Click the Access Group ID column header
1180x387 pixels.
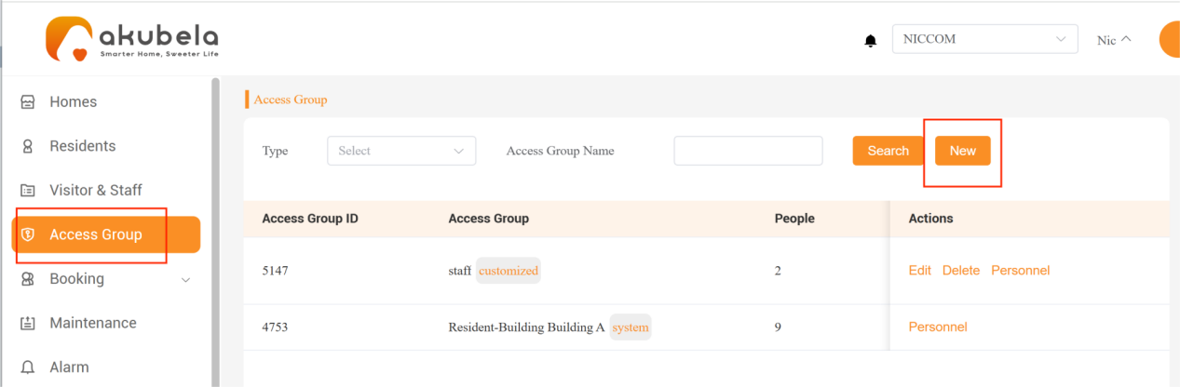[x=310, y=219]
